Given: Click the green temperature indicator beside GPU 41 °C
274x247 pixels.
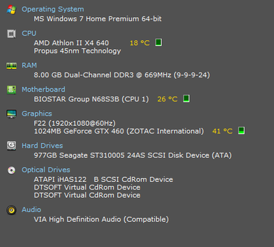Looking at the screenshot, I should [241, 131].
